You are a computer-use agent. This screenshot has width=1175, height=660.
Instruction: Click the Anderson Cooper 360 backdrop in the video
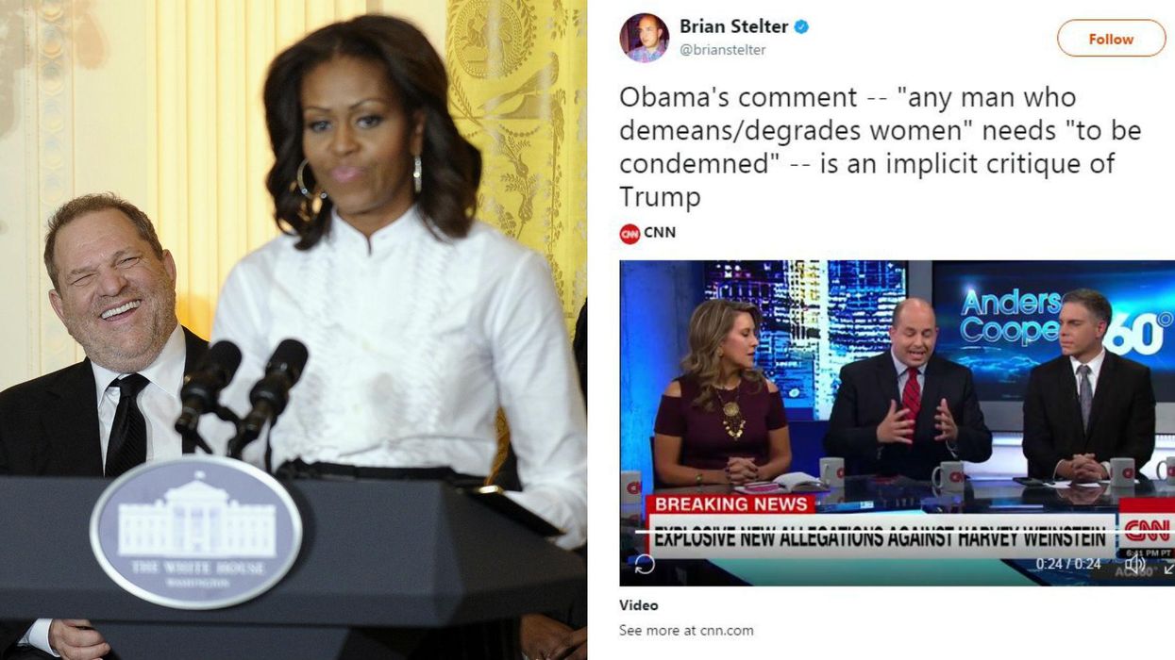[1054, 321]
